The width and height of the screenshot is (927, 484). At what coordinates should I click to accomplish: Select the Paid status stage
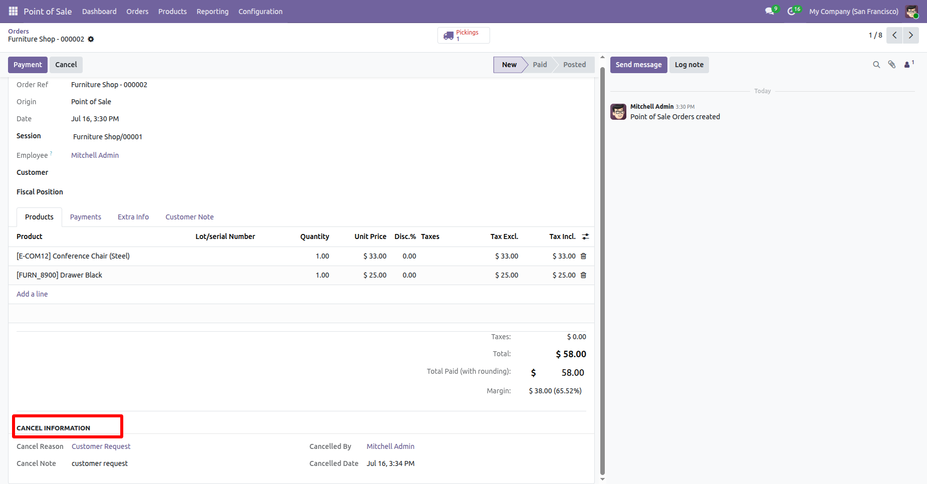click(540, 65)
